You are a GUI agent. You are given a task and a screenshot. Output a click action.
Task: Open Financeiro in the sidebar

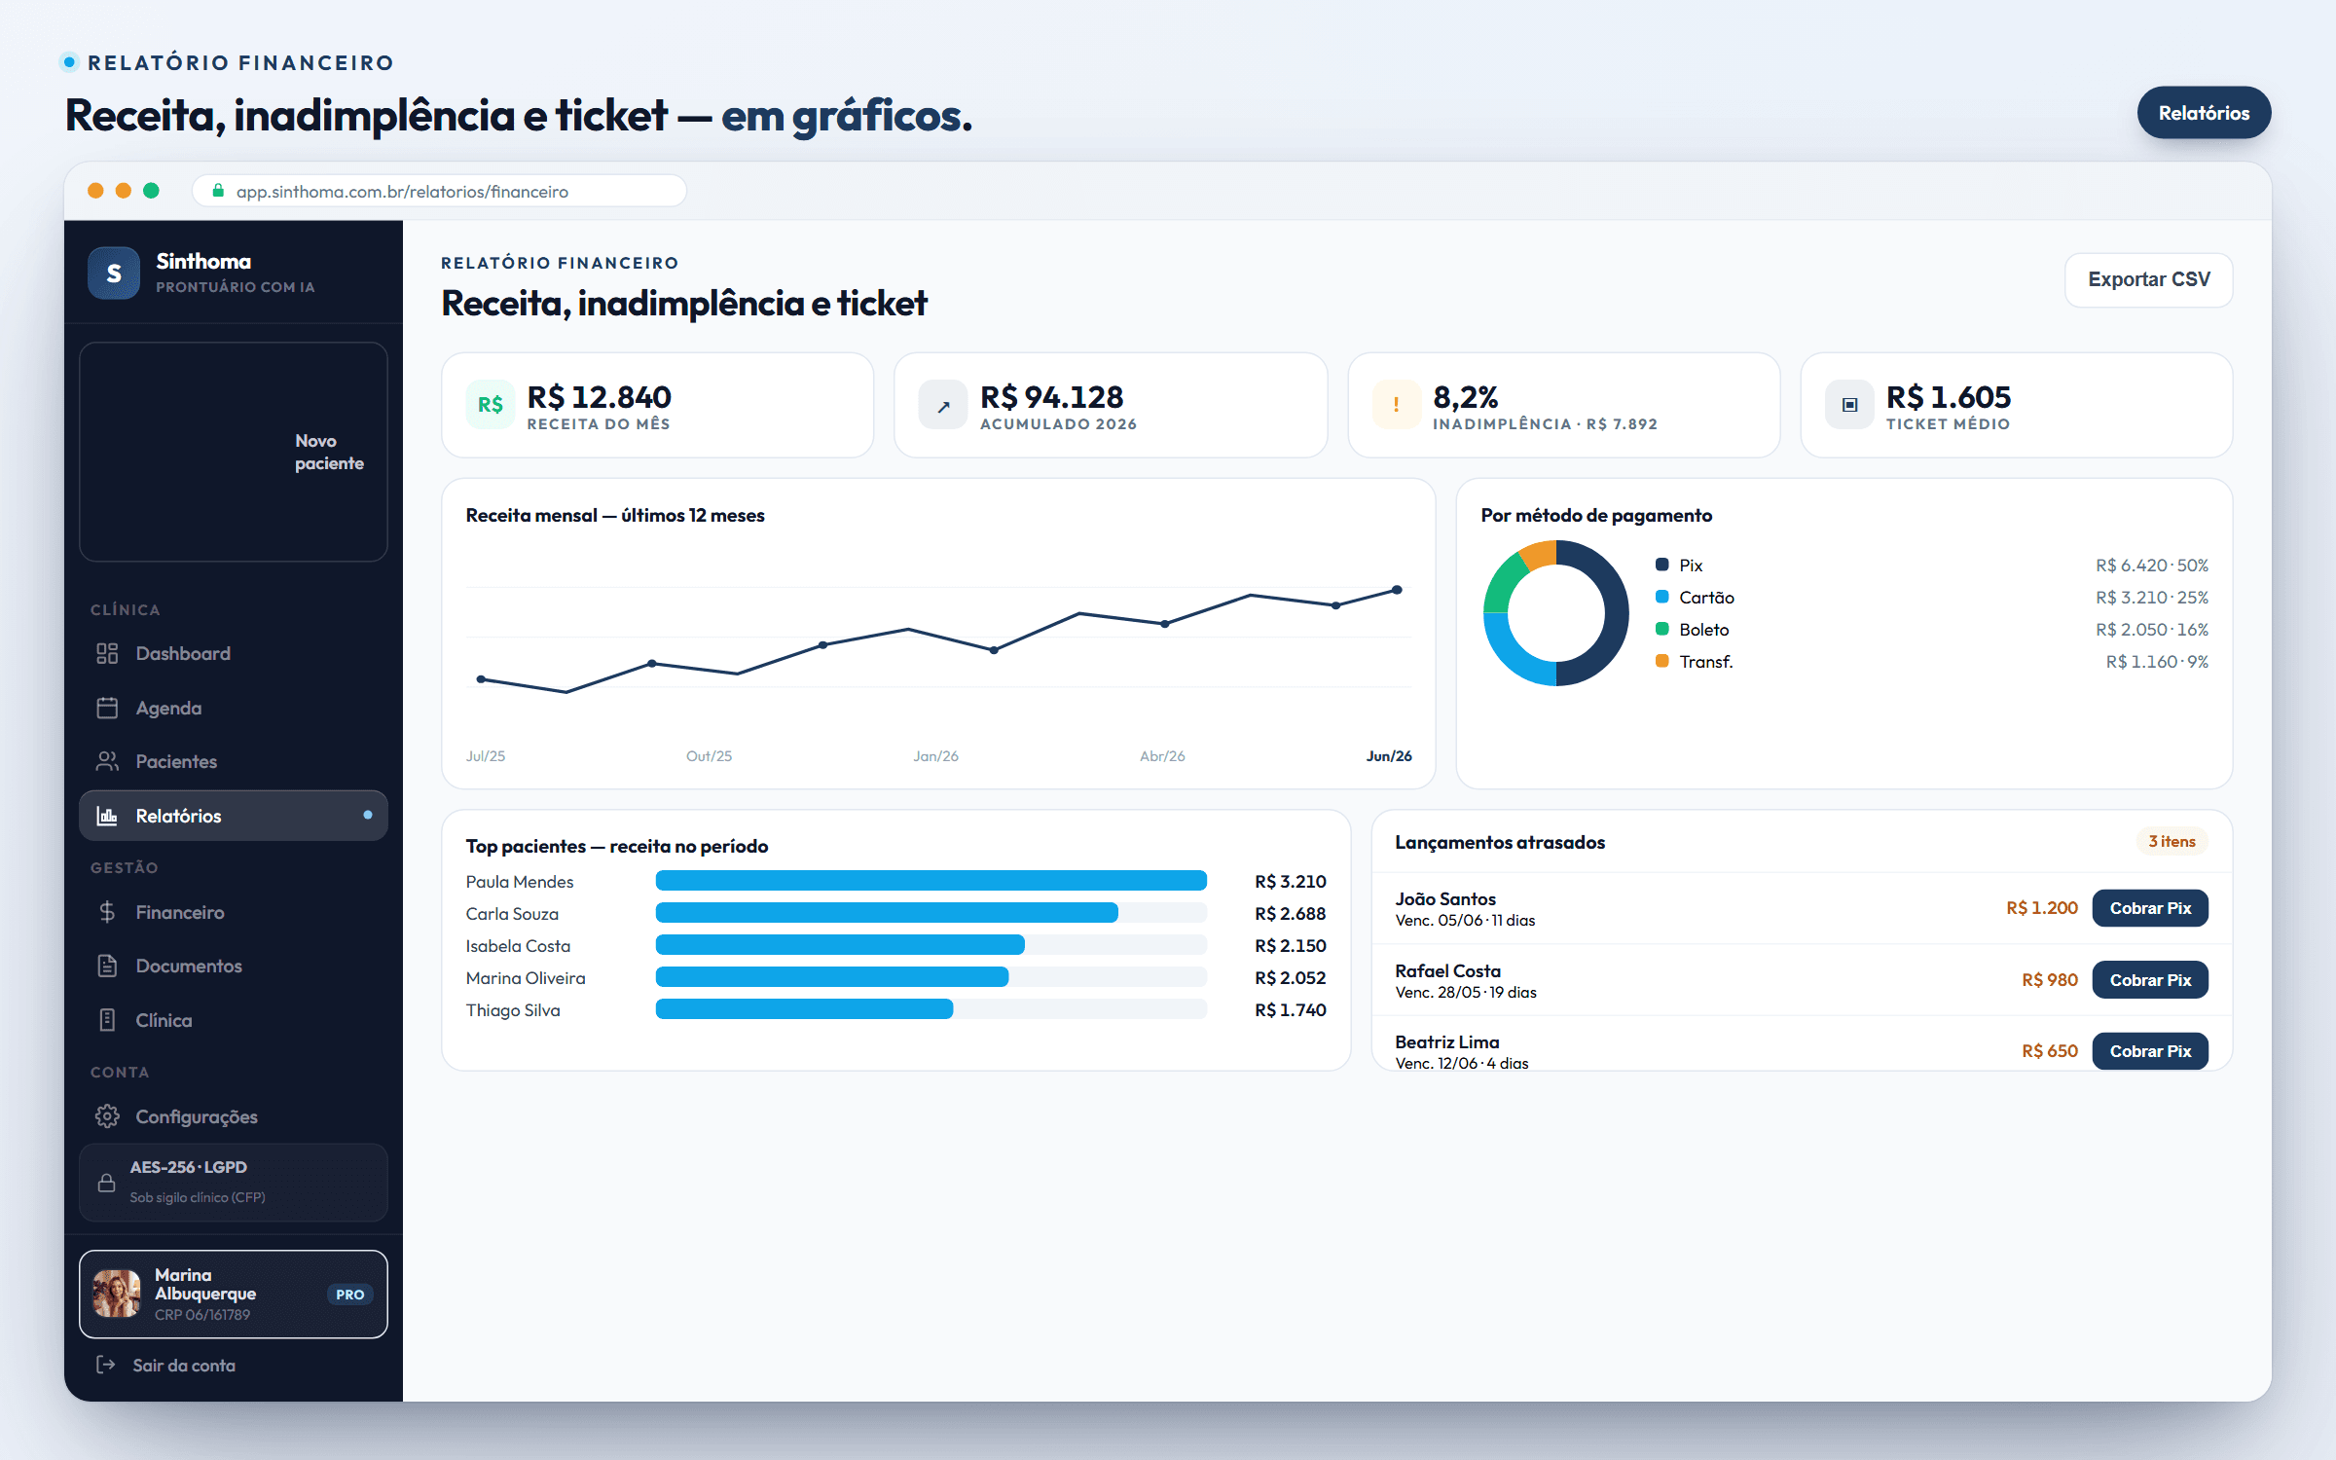(x=234, y=912)
